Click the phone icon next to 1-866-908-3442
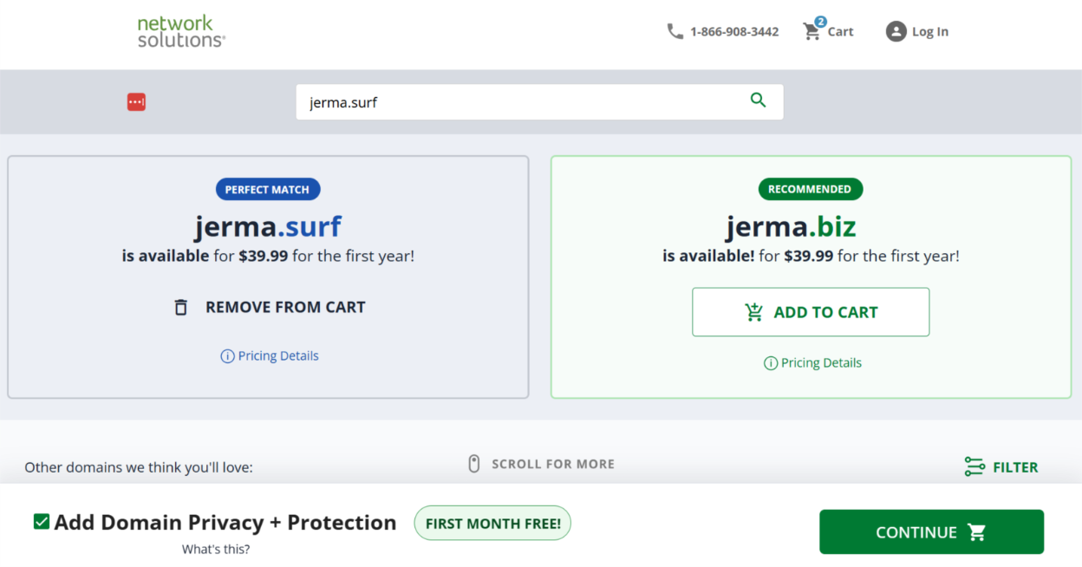The width and height of the screenshot is (1082, 567). [675, 31]
